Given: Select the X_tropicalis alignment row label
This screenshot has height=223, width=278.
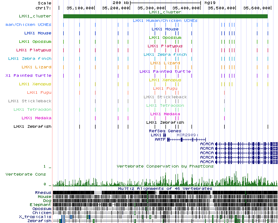Looking at the screenshot, I should (38, 217).
